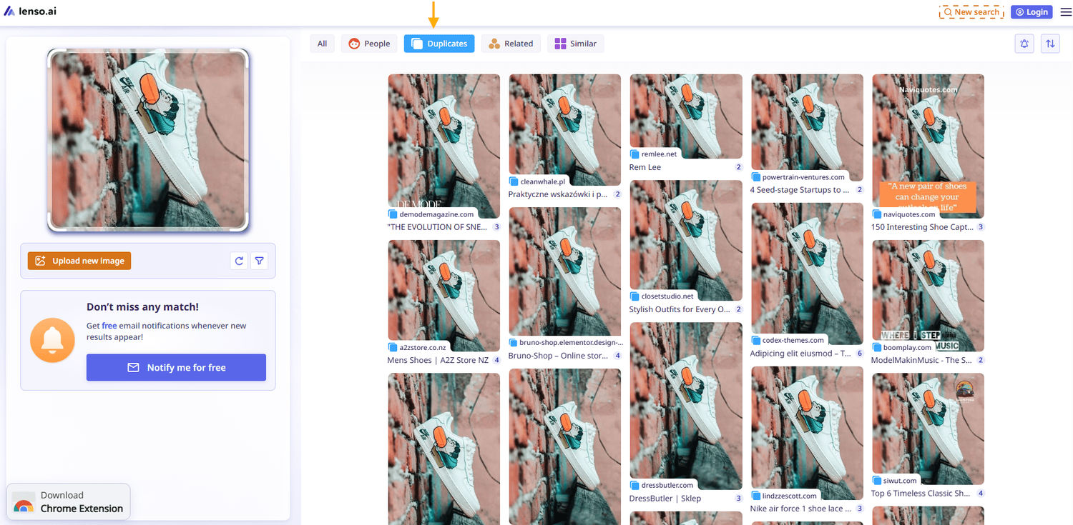Click Notify me for free button
The width and height of the screenshot is (1073, 525).
(x=176, y=367)
